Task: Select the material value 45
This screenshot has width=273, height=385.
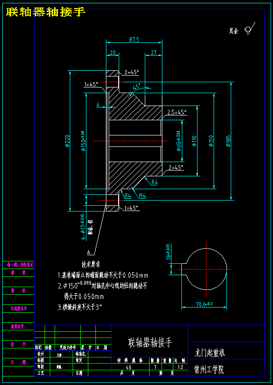Action: tap(129, 367)
